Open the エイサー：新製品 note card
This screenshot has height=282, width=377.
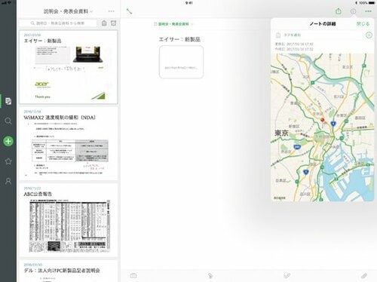(69, 67)
